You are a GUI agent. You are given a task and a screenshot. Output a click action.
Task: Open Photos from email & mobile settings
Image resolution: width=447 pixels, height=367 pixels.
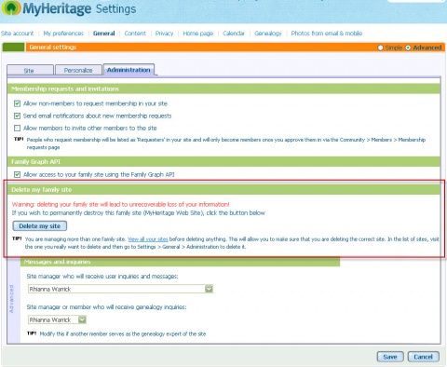(327, 34)
